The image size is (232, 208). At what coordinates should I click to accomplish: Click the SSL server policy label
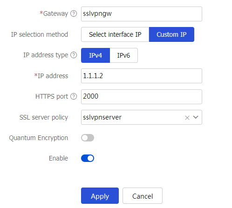[x=44, y=117]
